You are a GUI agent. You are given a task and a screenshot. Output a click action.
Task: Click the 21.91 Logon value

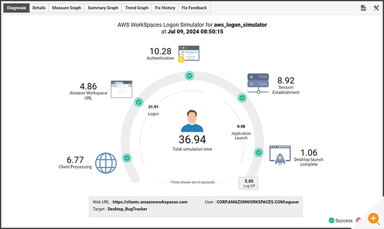click(x=153, y=107)
